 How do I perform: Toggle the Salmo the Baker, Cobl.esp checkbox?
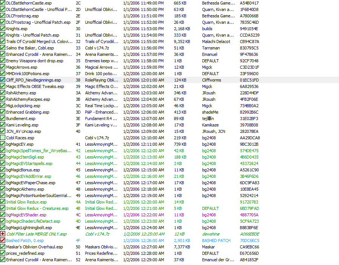click(x=3, y=48)
